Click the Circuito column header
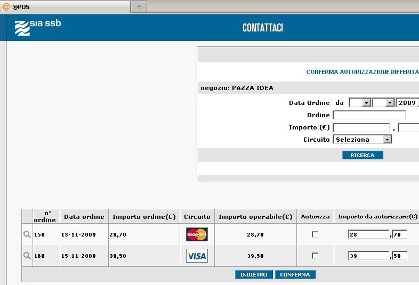This screenshot has width=419, height=285. click(x=197, y=216)
